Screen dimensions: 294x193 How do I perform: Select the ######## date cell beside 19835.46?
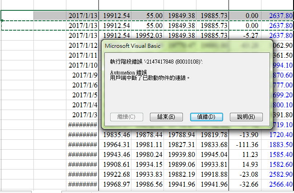coord(82,134)
